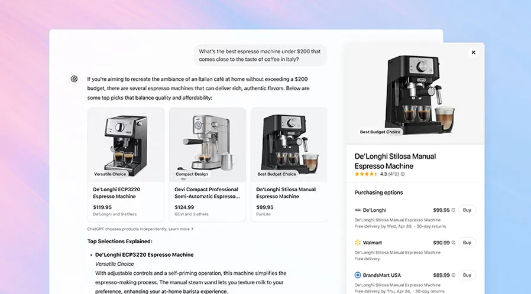Viewport: 531px width, 294px height.
Task: Close the product detail panel
Action: 474,53
